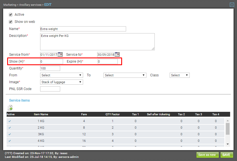Focus the Service to date field
Viewport: 237px width, 161px height.
pyautogui.click(x=106, y=54)
